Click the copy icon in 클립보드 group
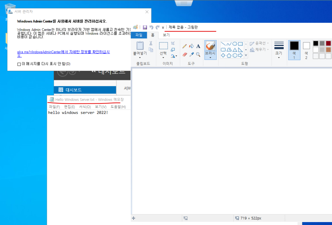 point(151,50)
